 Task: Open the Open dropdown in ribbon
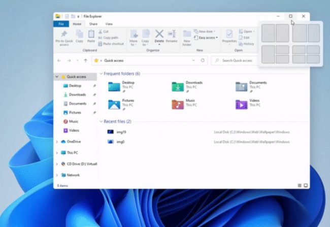[247, 31]
